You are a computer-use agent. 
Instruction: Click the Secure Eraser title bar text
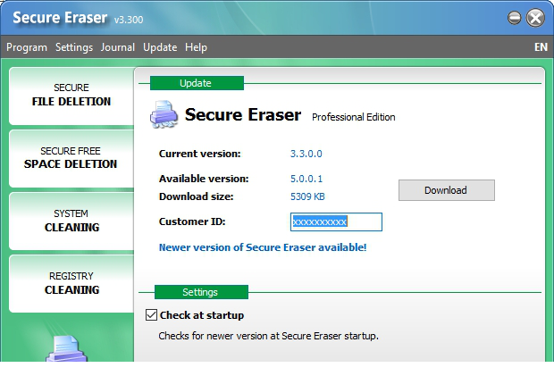click(60, 18)
